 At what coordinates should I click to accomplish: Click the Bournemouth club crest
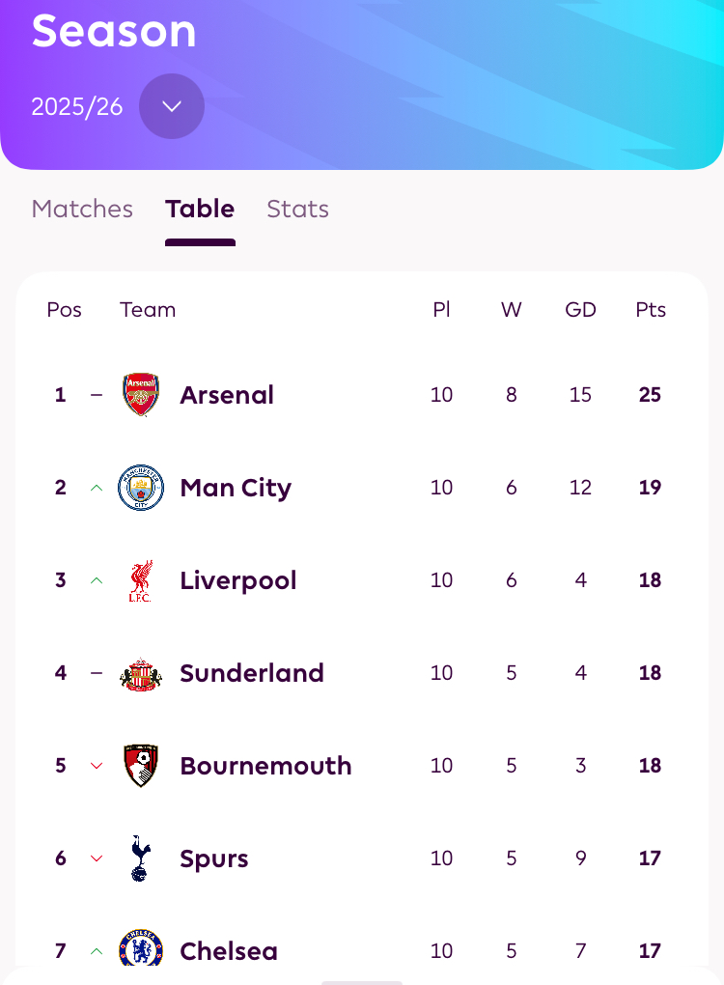tap(141, 766)
